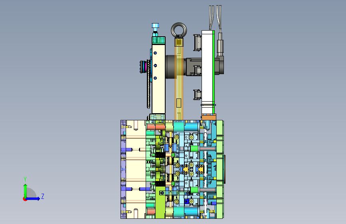Image resolution: width=346 pixels, height=224 pixels.
Task: Select the blue knob atop the cream column
Action: 155,26
